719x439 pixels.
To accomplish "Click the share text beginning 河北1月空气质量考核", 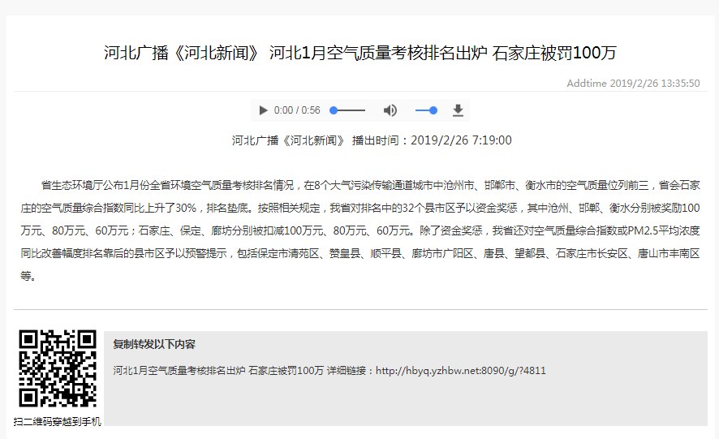I will point(217,371).
